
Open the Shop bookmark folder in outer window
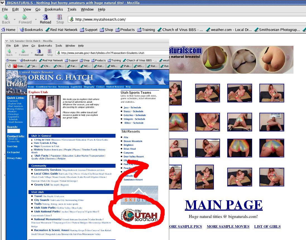coord(106,30)
